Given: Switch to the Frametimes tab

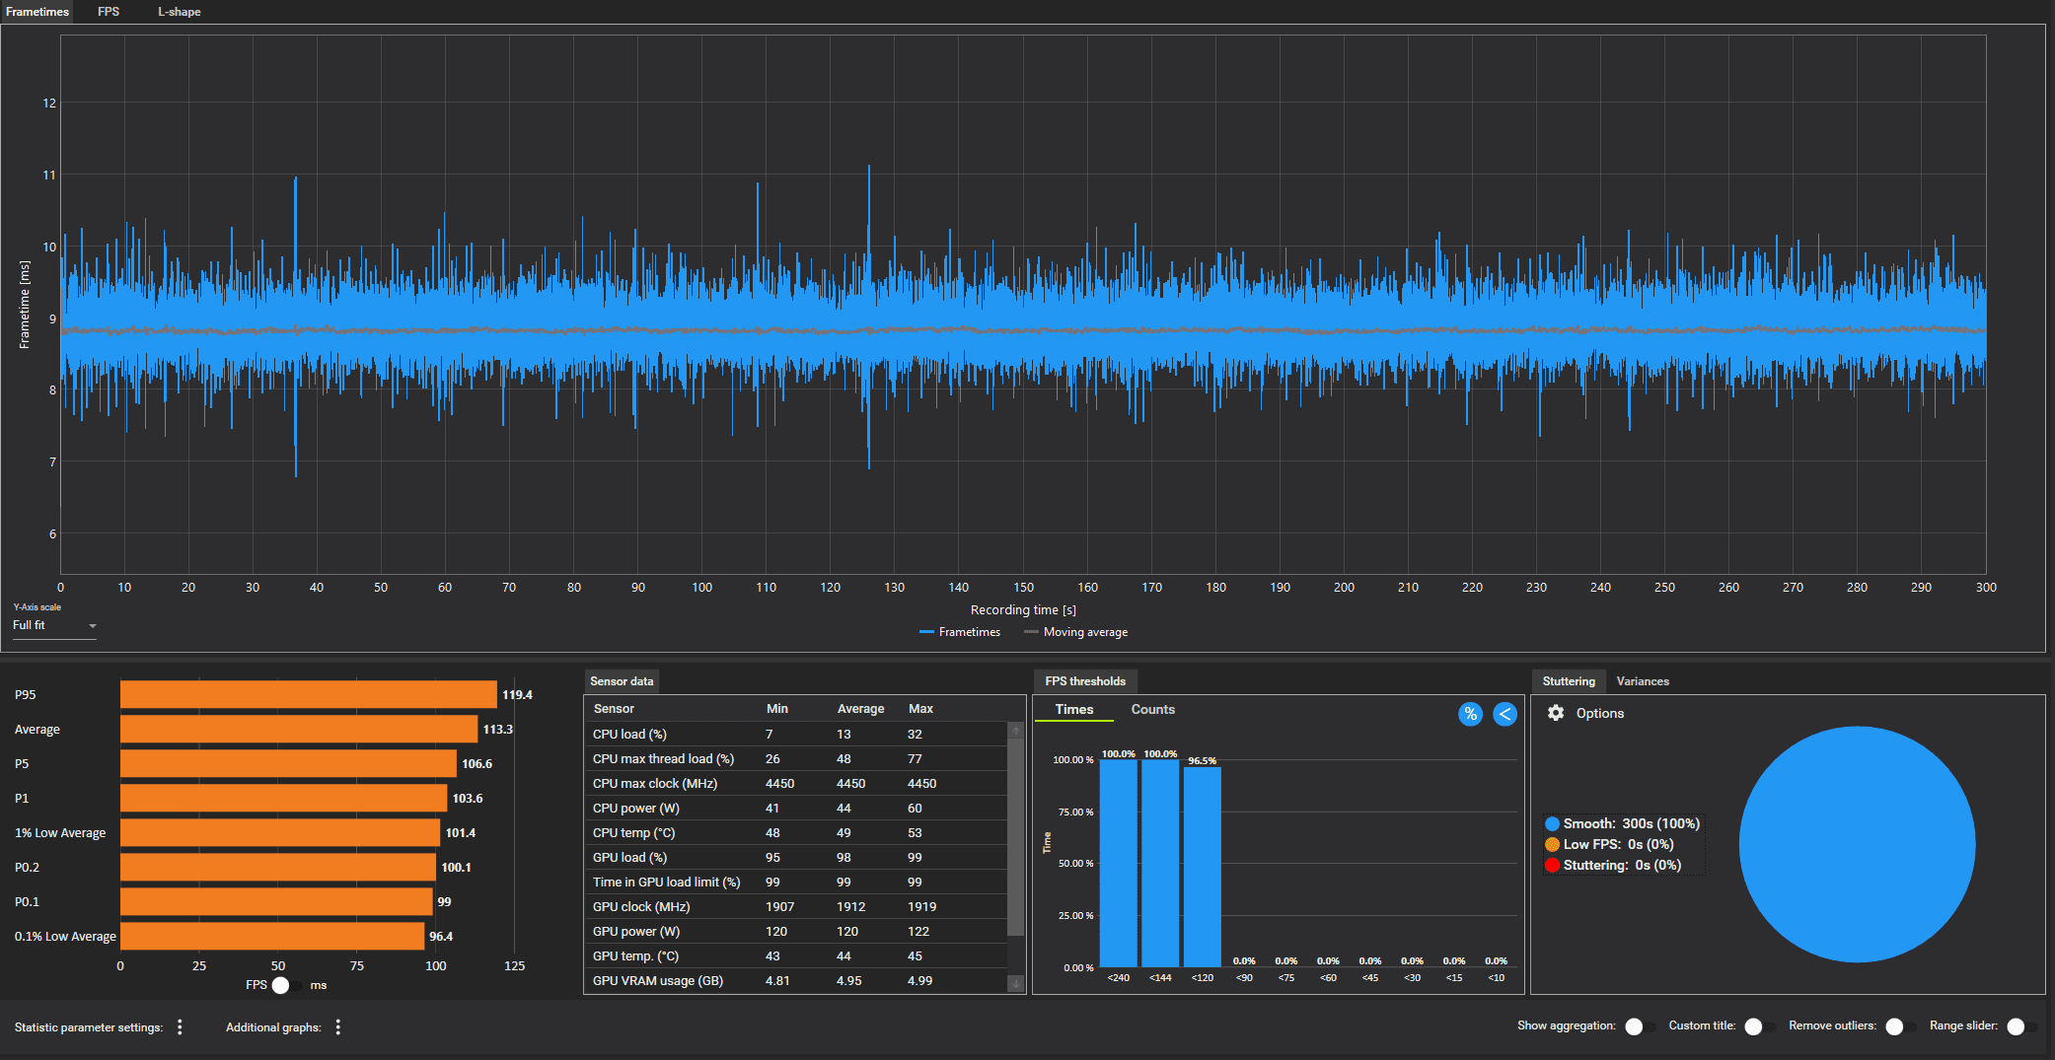Looking at the screenshot, I should [37, 12].
